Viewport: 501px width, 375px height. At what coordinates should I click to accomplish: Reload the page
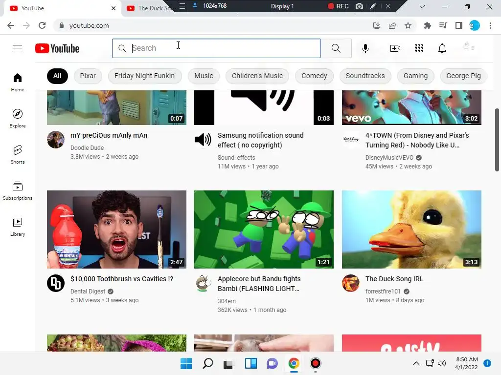(42, 25)
